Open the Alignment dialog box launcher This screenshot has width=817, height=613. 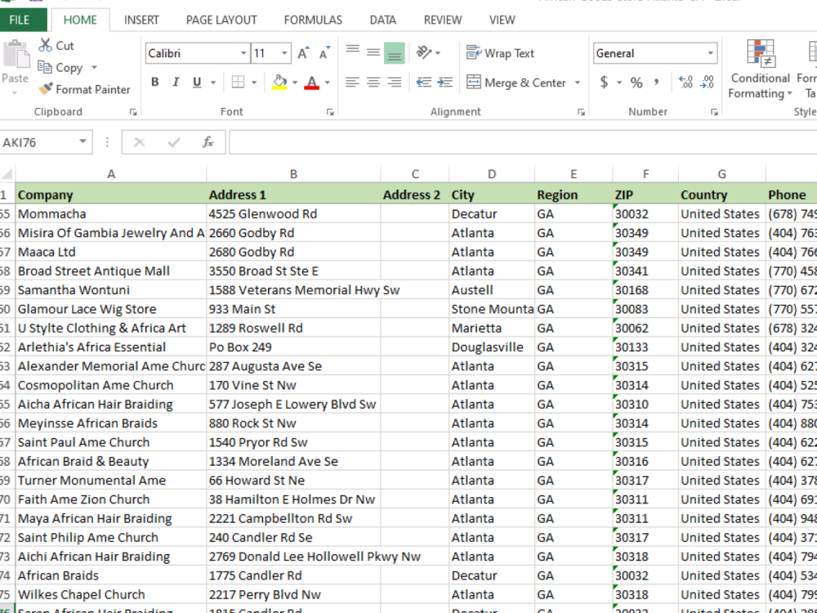(581, 112)
